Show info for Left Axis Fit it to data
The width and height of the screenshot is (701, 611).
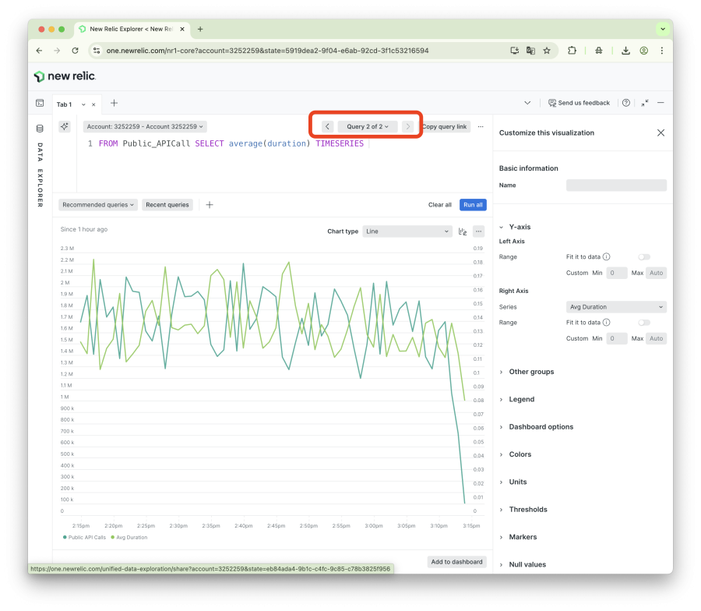click(606, 256)
